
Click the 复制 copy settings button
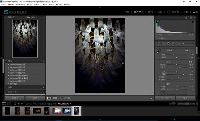(15, 98)
